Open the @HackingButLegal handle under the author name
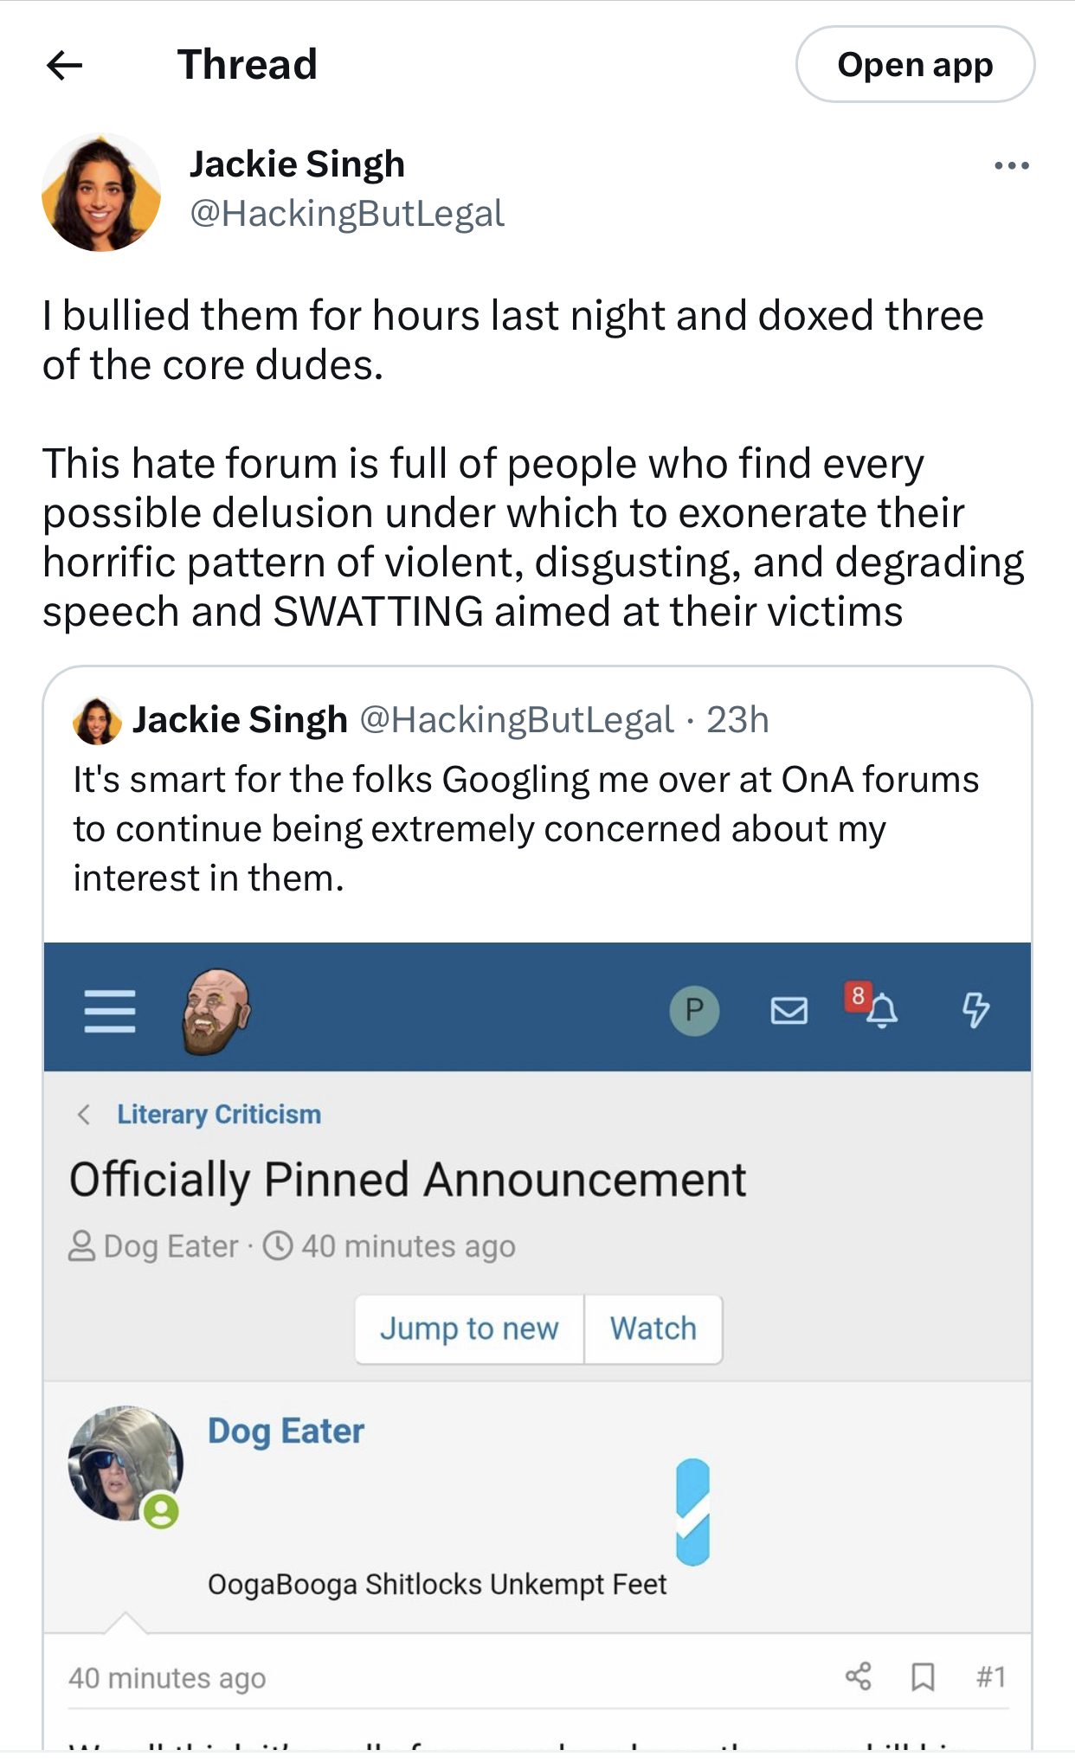This screenshot has width=1075, height=1763. [347, 214]
